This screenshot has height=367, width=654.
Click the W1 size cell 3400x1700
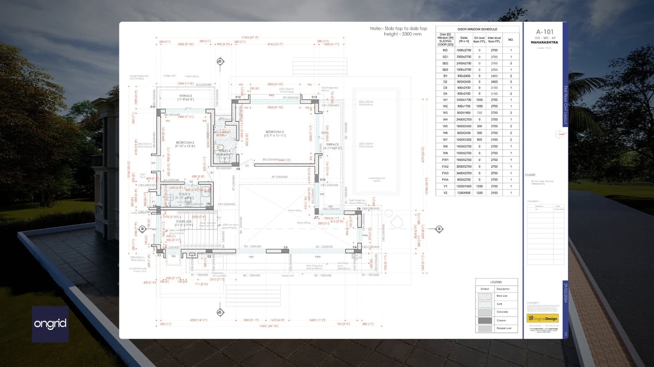[x=463, y=100]
